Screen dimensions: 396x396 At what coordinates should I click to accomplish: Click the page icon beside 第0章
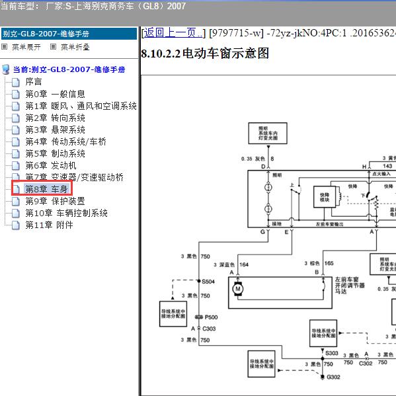pos(16,94)
